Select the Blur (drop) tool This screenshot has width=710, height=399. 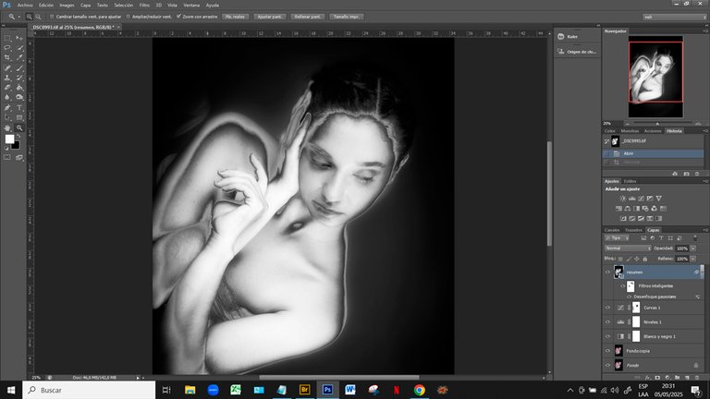click(x=7, y=97)
